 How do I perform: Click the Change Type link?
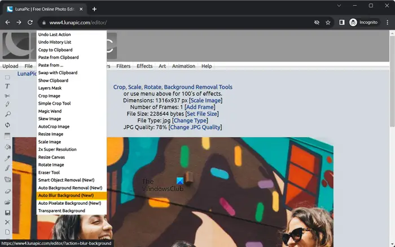pos(190,120)
